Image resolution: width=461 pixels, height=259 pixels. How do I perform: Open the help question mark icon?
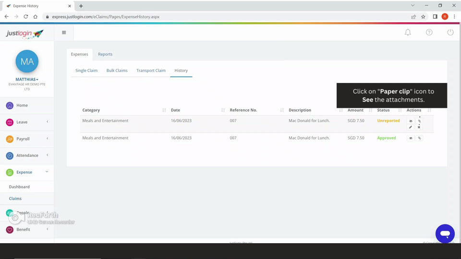click(429, 32)
